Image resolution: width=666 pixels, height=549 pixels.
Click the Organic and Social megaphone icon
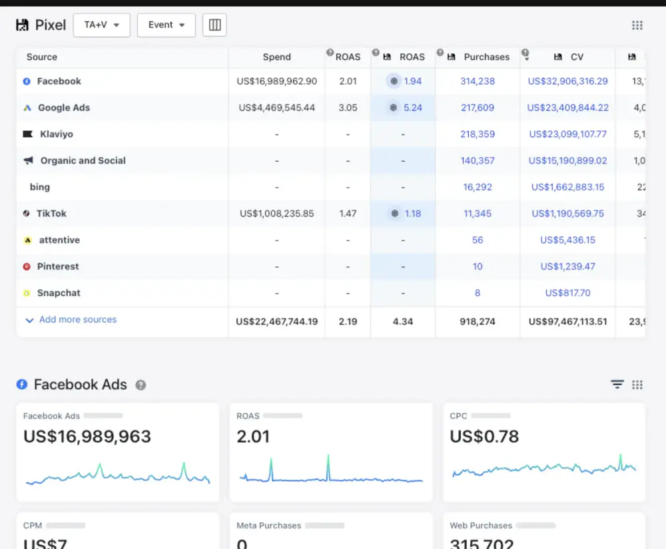pos(28,160)
